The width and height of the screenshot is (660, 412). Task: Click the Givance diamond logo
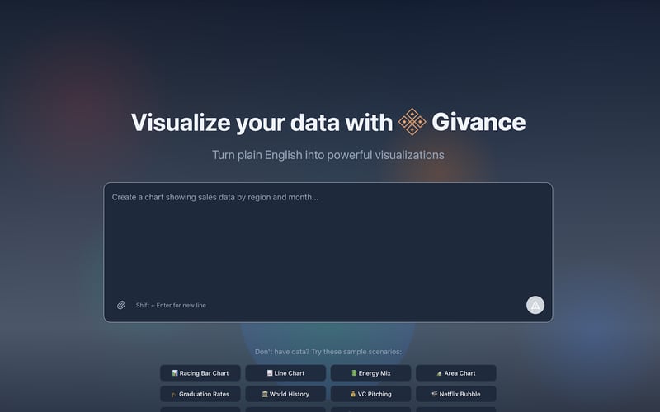click(412, 122)
